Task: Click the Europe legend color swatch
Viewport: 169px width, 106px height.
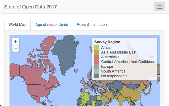Action: [x=97, y=66]
